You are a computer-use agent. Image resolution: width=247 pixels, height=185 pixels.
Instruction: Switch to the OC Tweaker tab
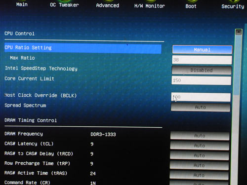(64, 5)
